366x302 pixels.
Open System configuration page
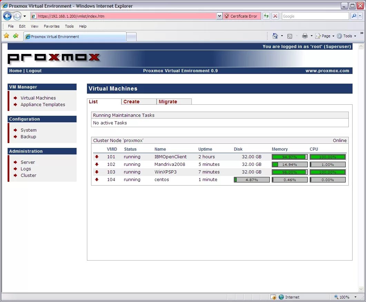click(29, 130)
